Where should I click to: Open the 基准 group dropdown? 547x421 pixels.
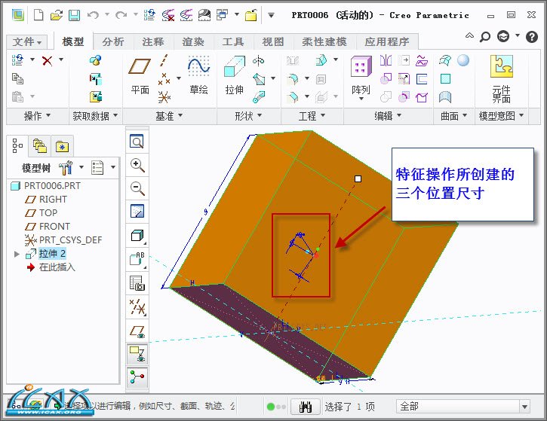(x=169, y=116)
